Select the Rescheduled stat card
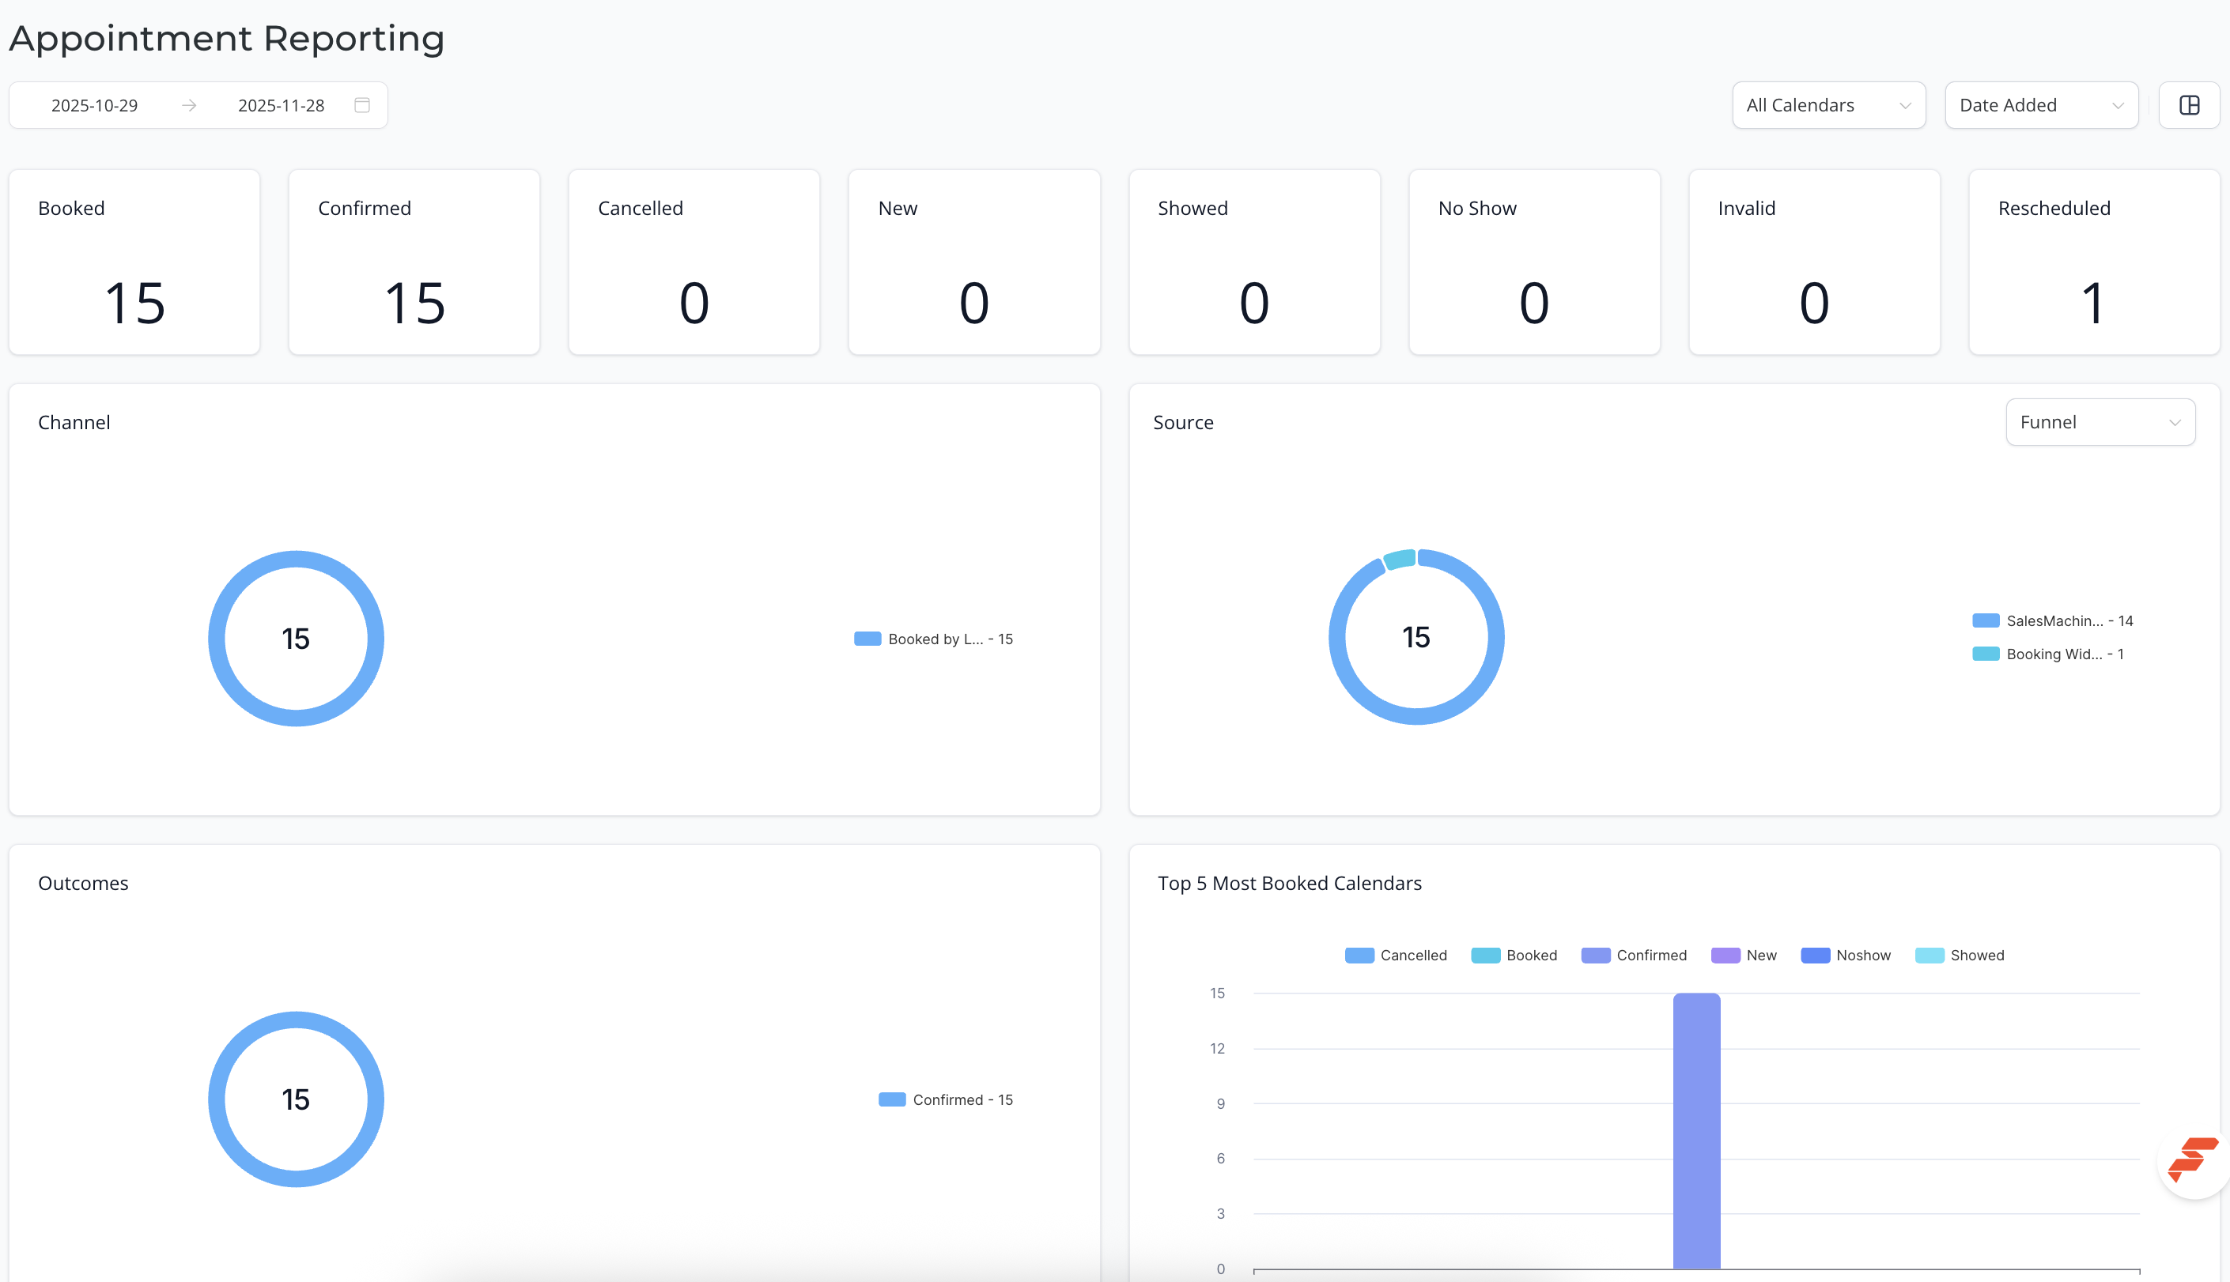The image size is (2230, 1282). 2093,262
